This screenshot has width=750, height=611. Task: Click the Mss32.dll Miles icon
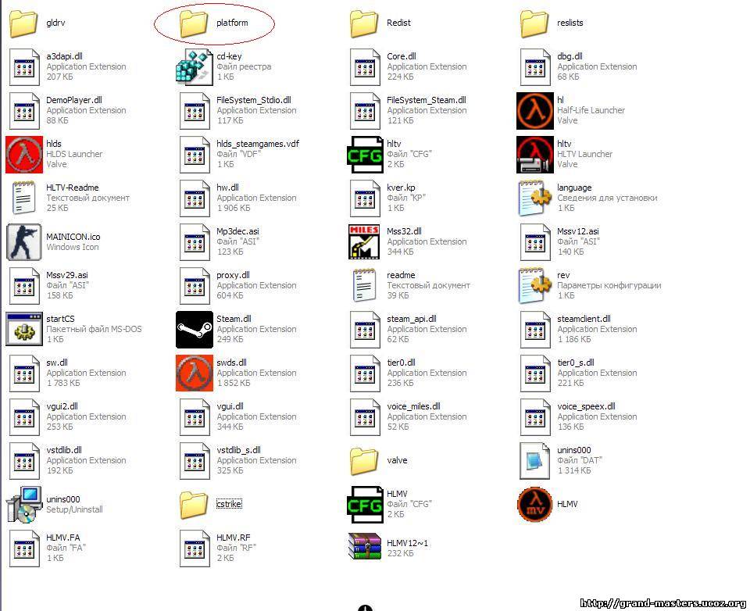coord(365,241)
